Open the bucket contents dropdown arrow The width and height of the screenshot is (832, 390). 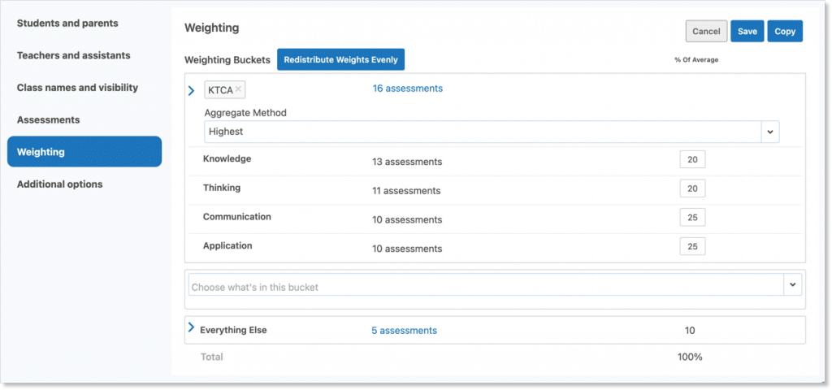click(792, 284)
